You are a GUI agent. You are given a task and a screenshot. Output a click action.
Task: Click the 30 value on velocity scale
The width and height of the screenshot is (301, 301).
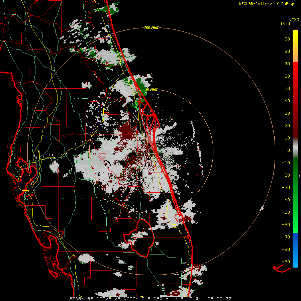[287, 113]
